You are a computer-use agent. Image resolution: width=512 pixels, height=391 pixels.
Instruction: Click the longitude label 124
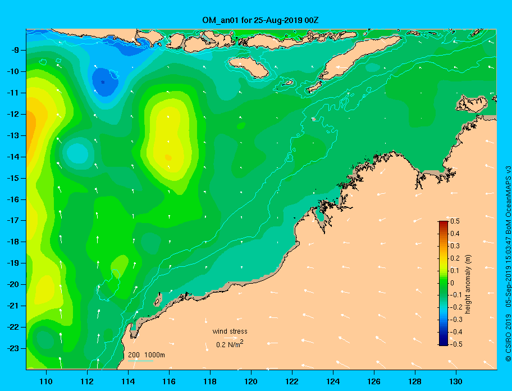pyautogui.click(x=333, y=381)
